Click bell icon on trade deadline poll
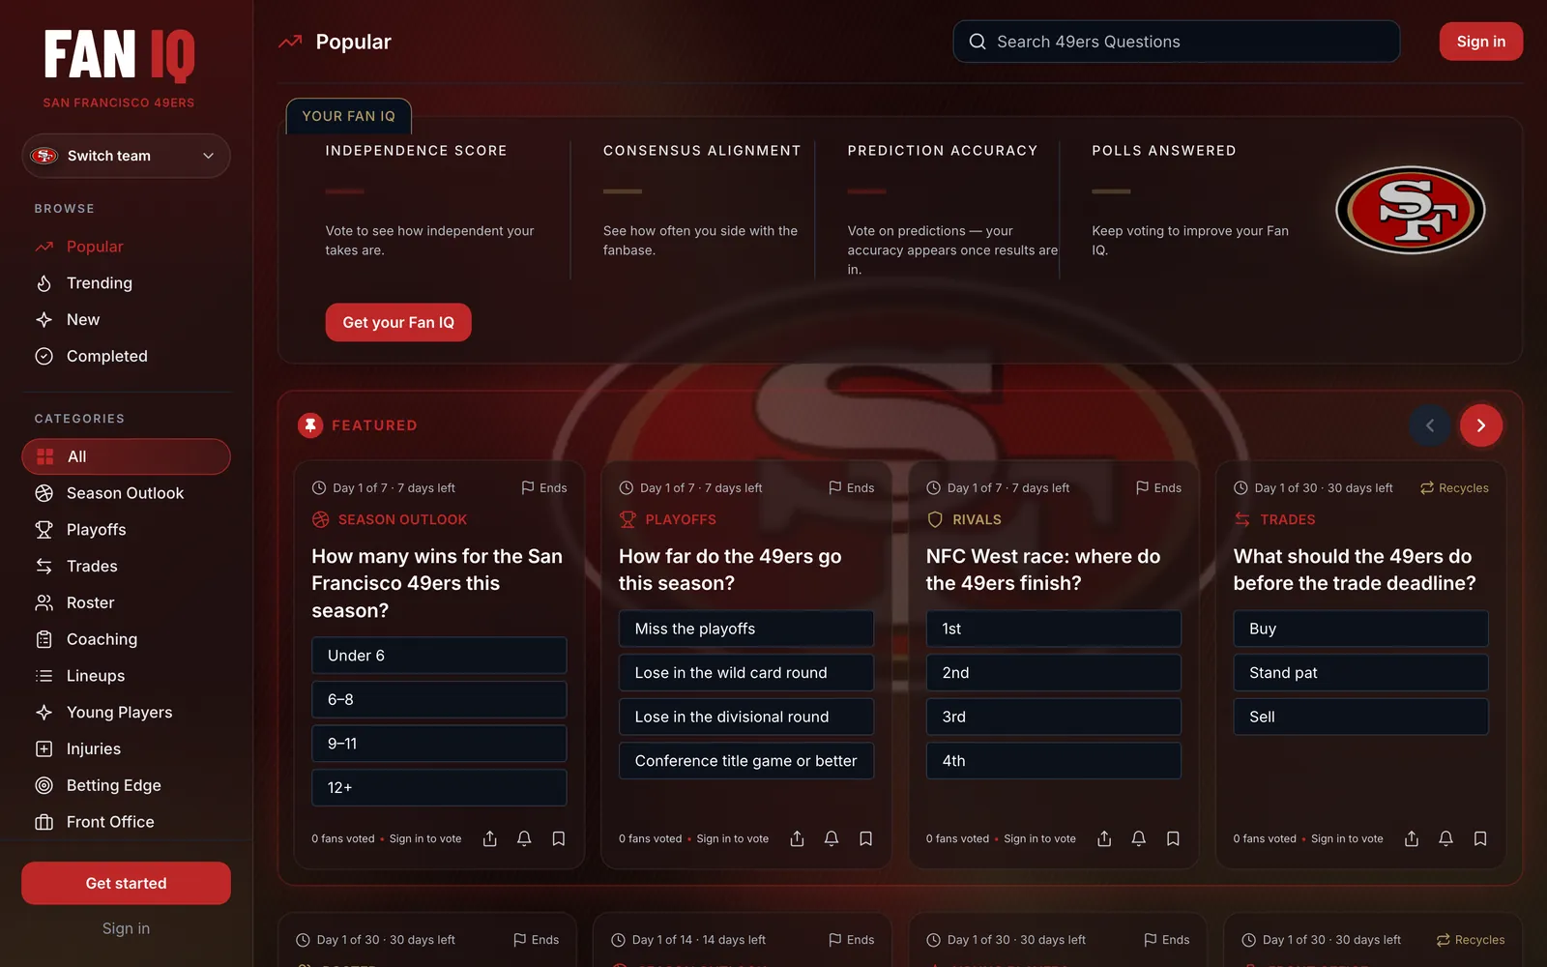 [1446, 838]
